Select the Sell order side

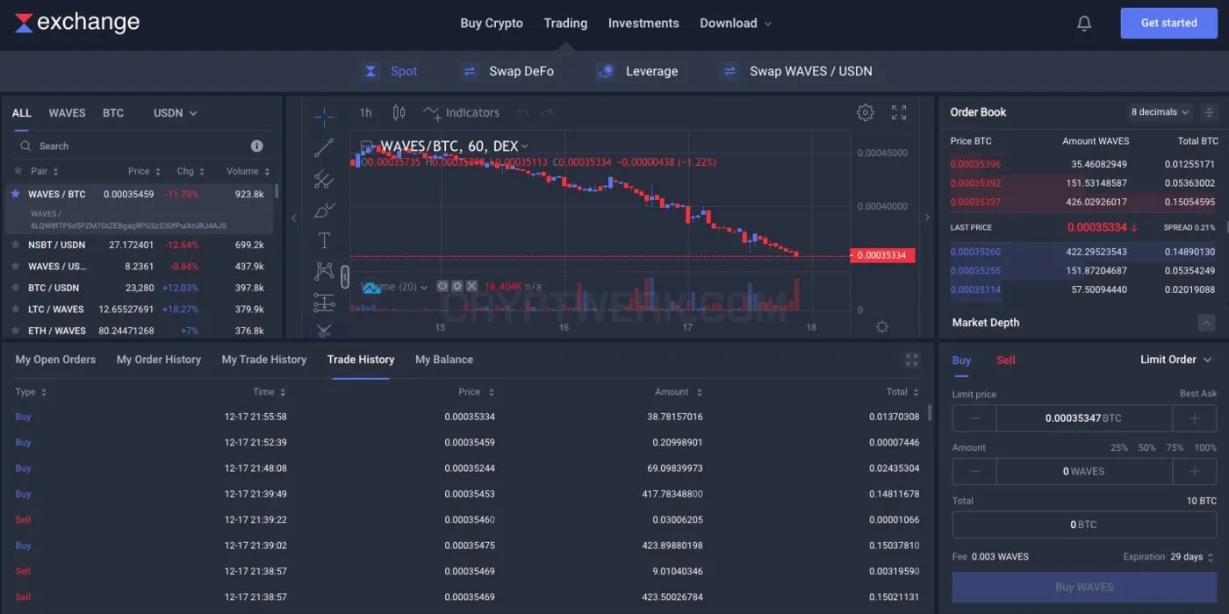tap(1006, 360)
